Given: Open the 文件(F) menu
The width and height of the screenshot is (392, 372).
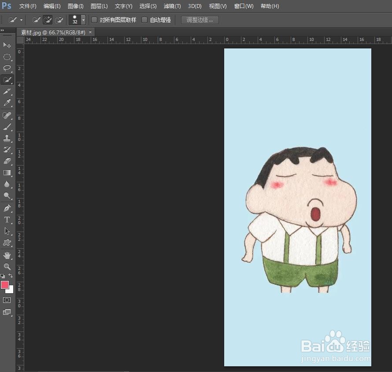Looking at the screenshot, I should [x=28, y=6].
